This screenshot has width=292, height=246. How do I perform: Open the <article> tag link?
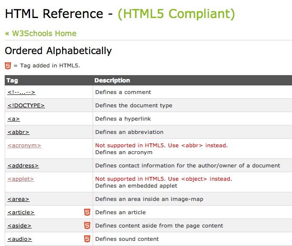[21, 213]
